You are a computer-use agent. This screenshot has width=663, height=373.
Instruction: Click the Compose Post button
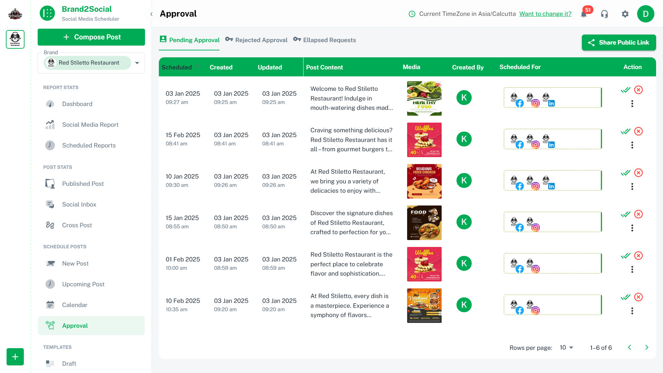(x=91, y=37)
